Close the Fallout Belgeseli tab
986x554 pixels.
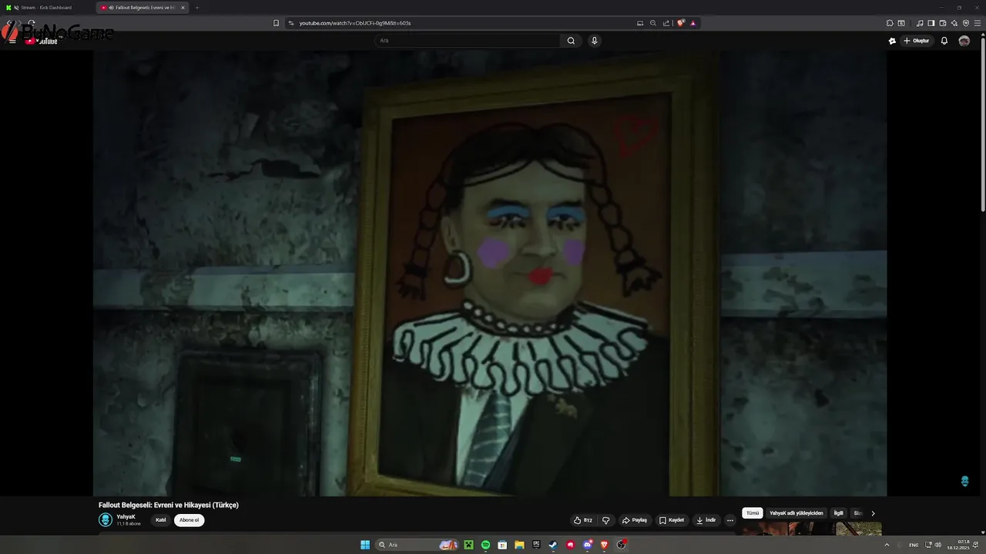coord(183,8)
